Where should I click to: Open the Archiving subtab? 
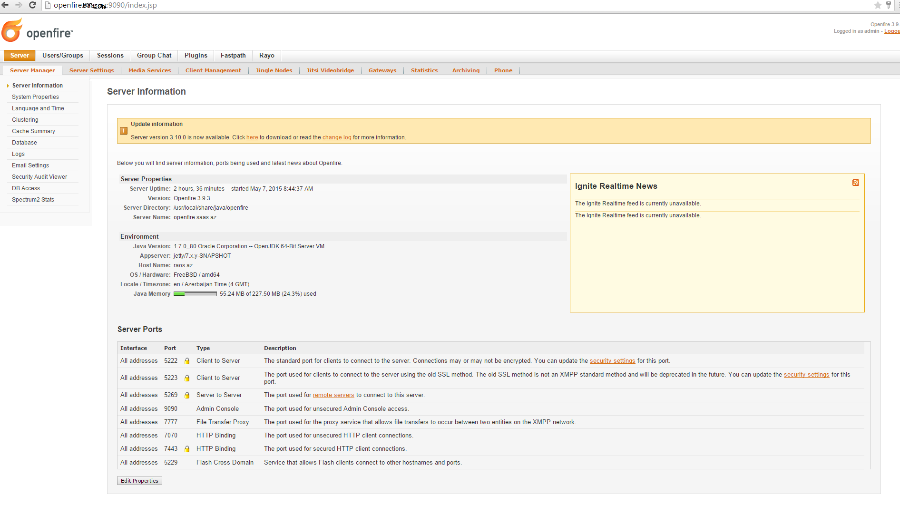pos(466,70)
